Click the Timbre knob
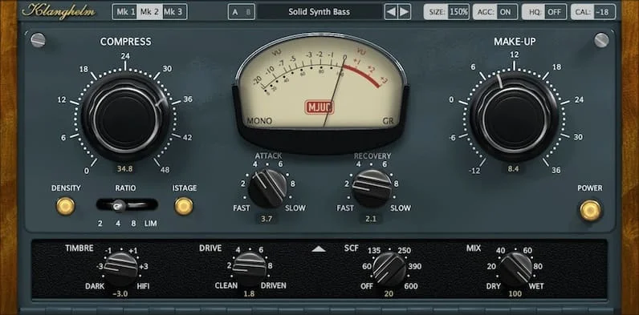The height and width of the screenshot is (315, 639). [120, 269]
